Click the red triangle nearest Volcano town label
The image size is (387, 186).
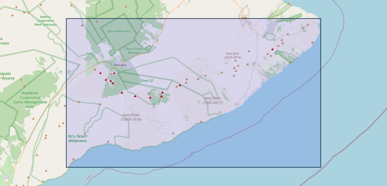[x=114, y=73]
